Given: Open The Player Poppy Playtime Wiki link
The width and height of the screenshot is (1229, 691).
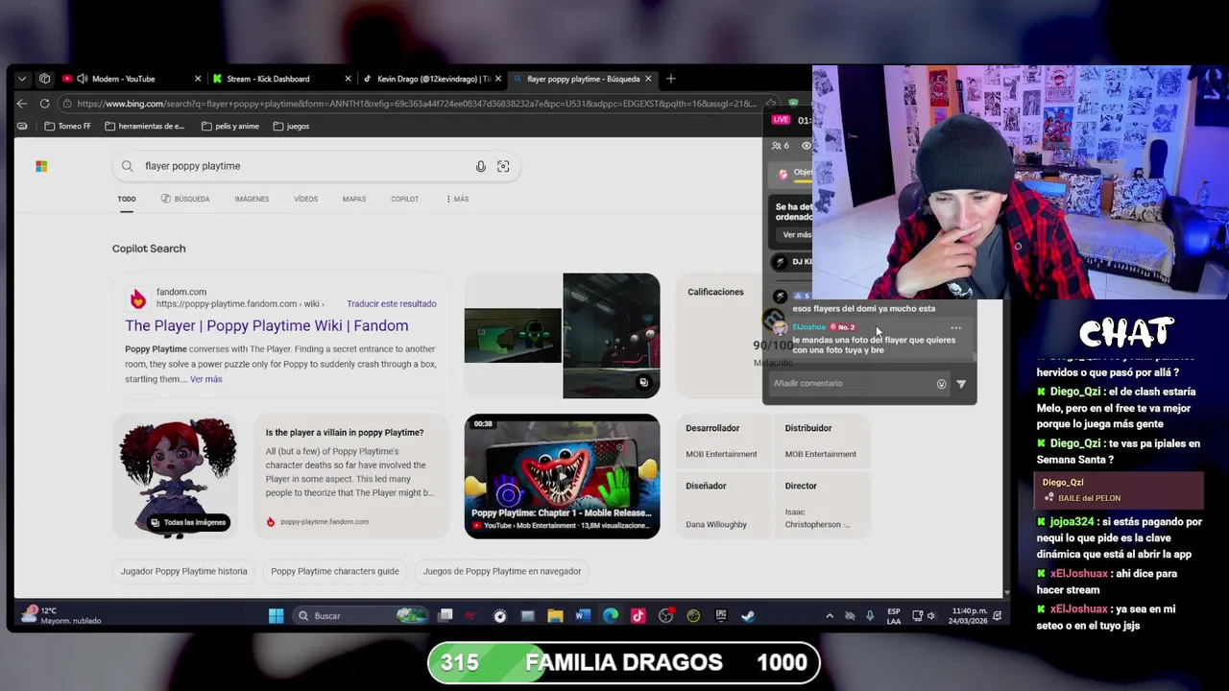Looking at the screenshot, I should click(267, 325).
